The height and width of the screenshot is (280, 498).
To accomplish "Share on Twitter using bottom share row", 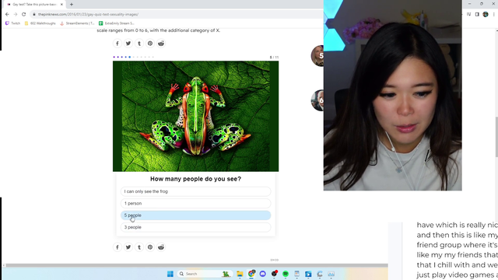I will tap(128, 247).
